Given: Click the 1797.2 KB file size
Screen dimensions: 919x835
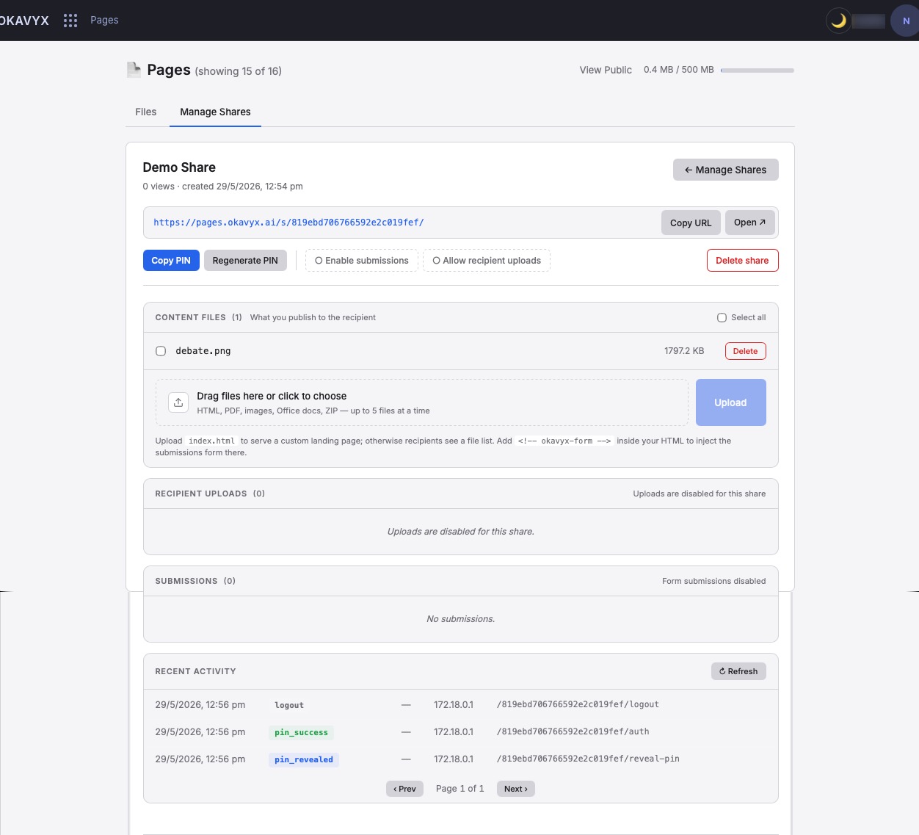Looking at the screenshot, I should pos(684,351).
